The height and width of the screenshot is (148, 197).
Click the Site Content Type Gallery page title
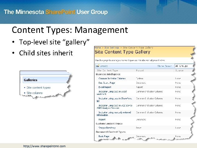[x=122, y=52]
